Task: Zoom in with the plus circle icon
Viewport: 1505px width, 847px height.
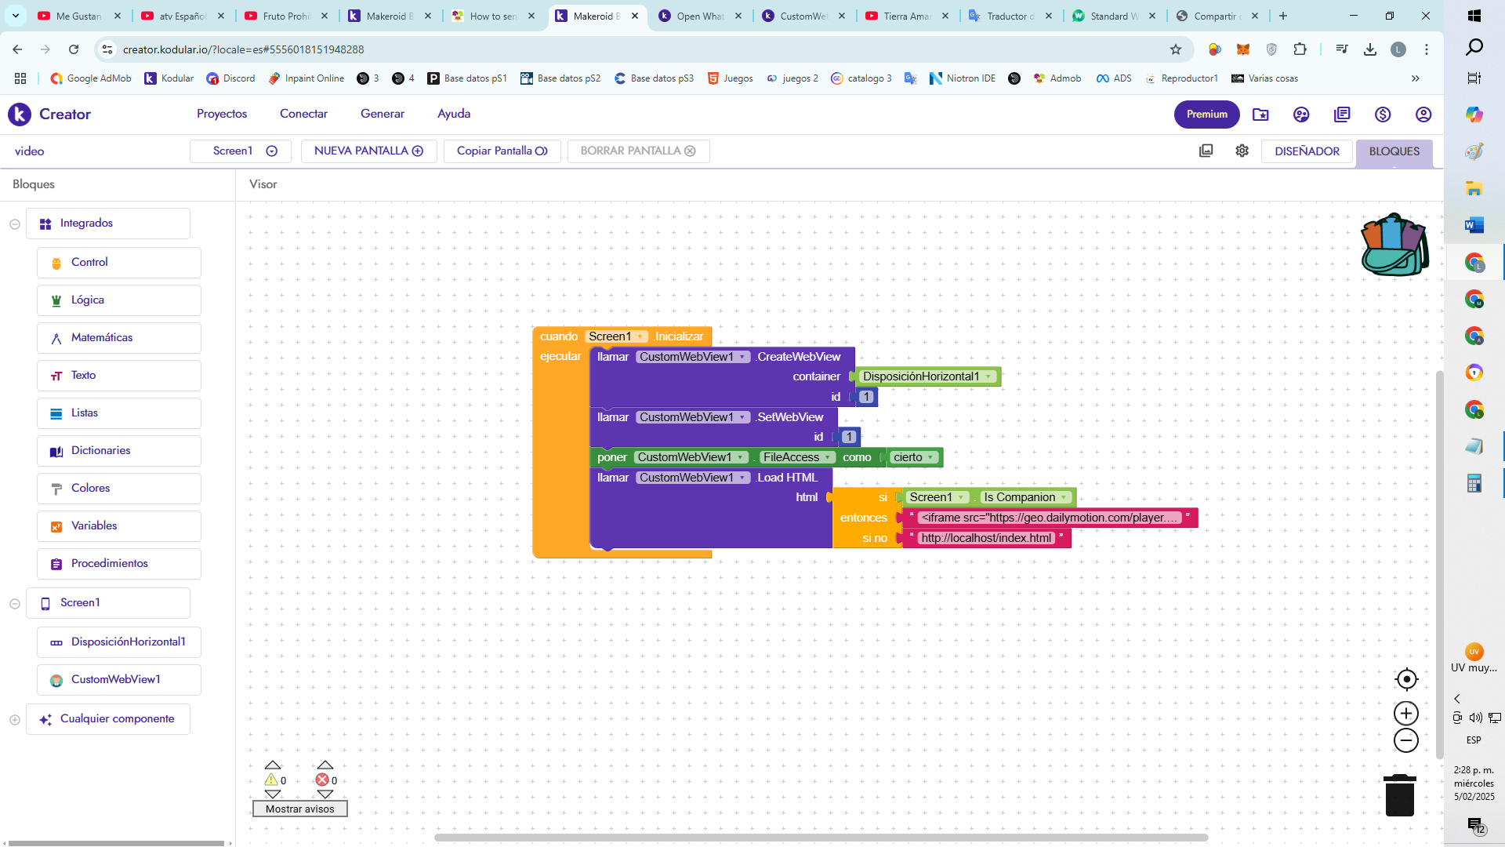Action: pyautogui.click(x=1406, y=714)
